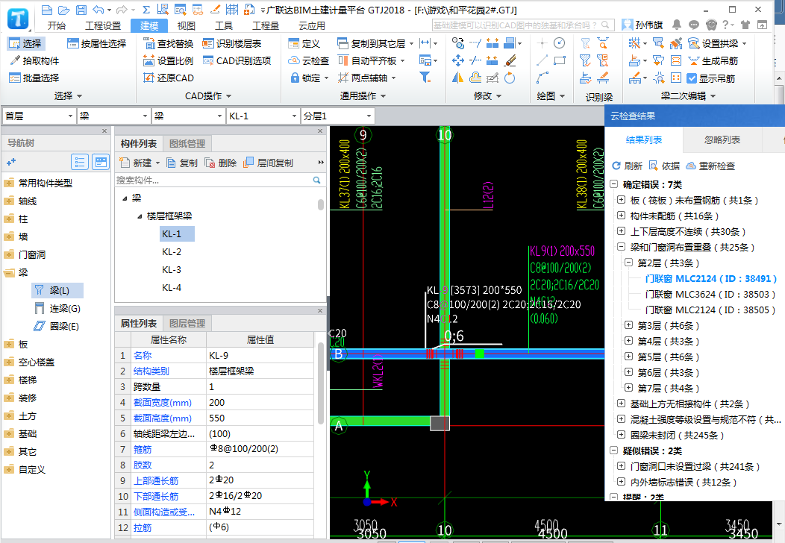Open the 图纸管理 tab
Screen dimensions: 785x543
click(187, 143)
